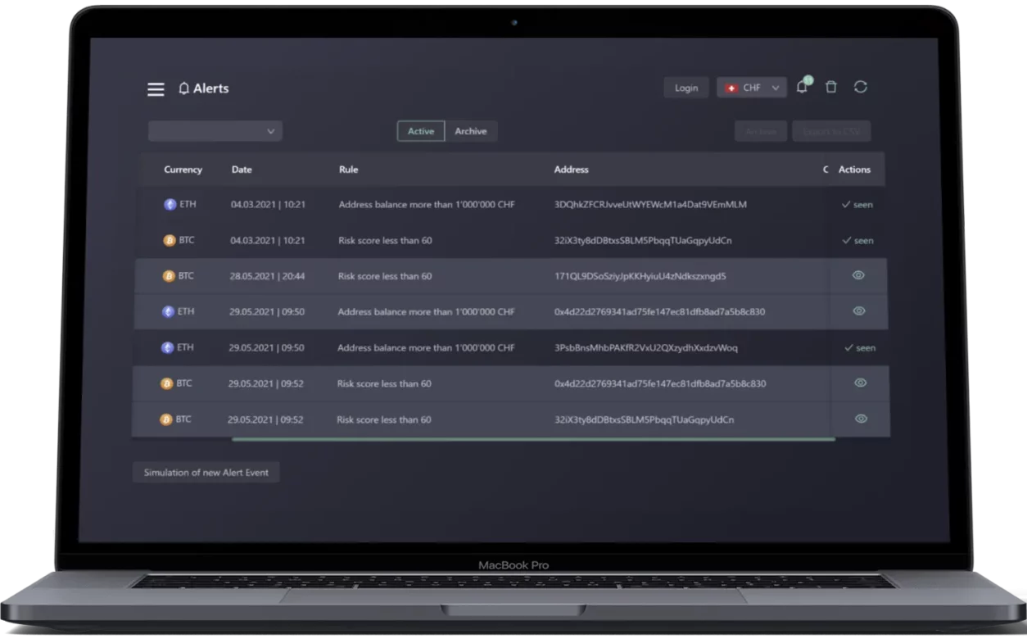The width and height of the screenshot is (1027, 639).
Task: Click the ETH coin icon in first row
Action: tap(170, 205)
